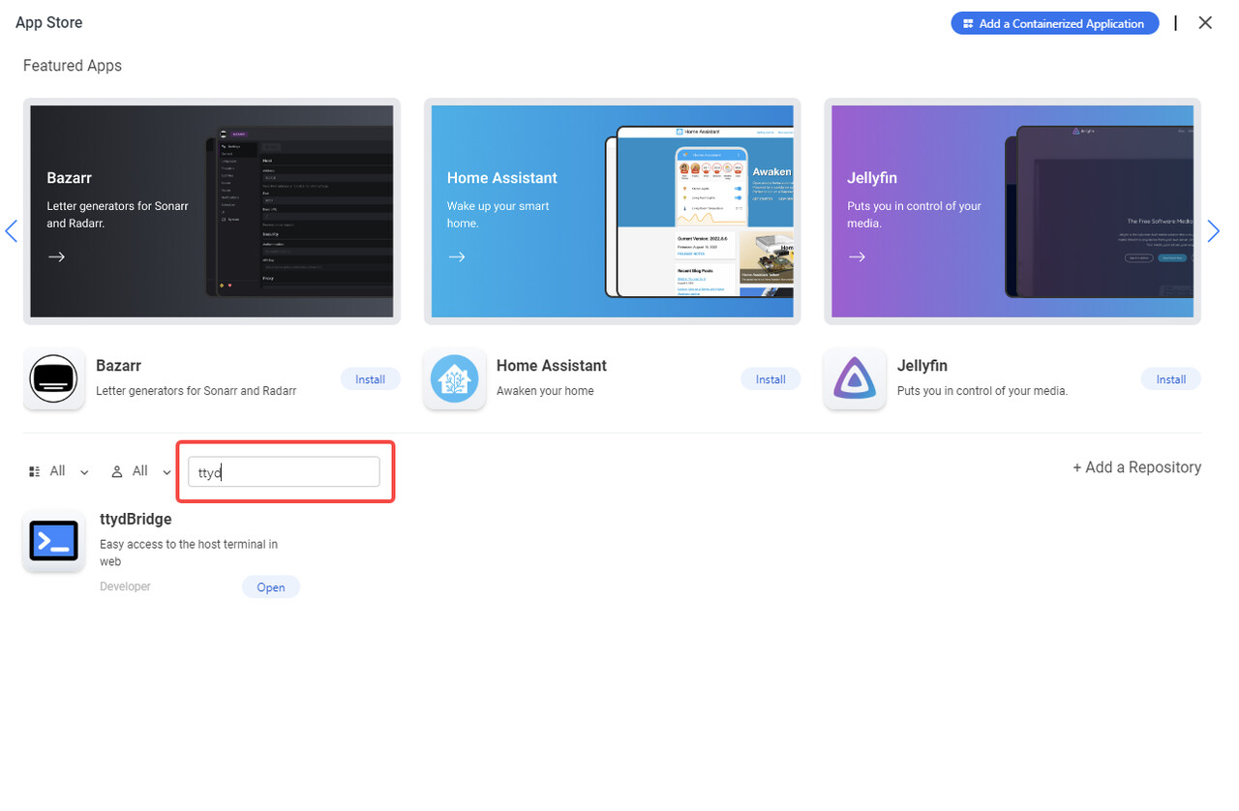Viewport: 1239px width, 811px height.
Task: Install the Bazarr app
Action: click(370, 379)
